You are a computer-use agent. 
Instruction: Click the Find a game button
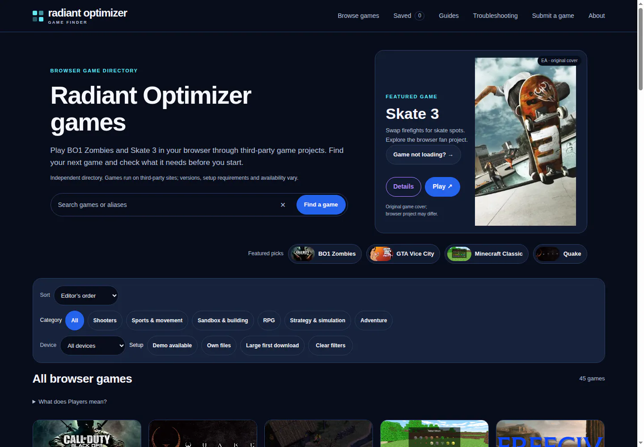(x=321, y=205)
